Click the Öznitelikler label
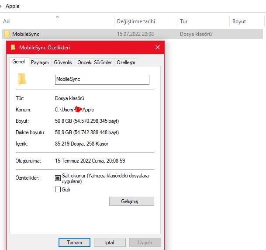Image resolution: width=266 pixels, height=250 pixels. 28,178
